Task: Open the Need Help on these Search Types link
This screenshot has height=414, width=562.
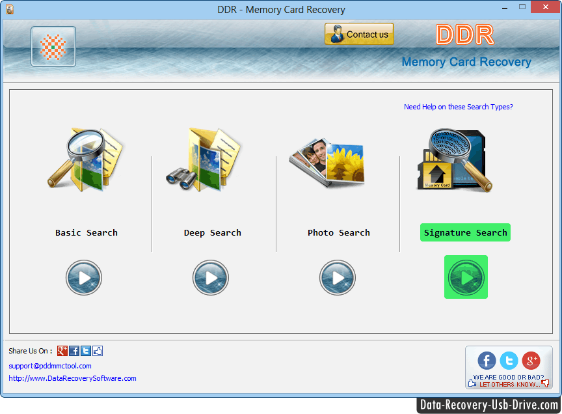Action: click(x=458, y=106)
